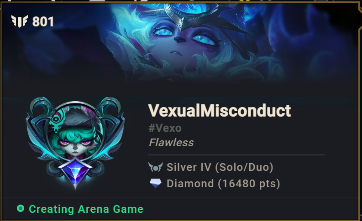Click the white Diamond challenge crystal icon
Image resolution: width=362 pixels, height=221 pixels.
tap(155, 184)
